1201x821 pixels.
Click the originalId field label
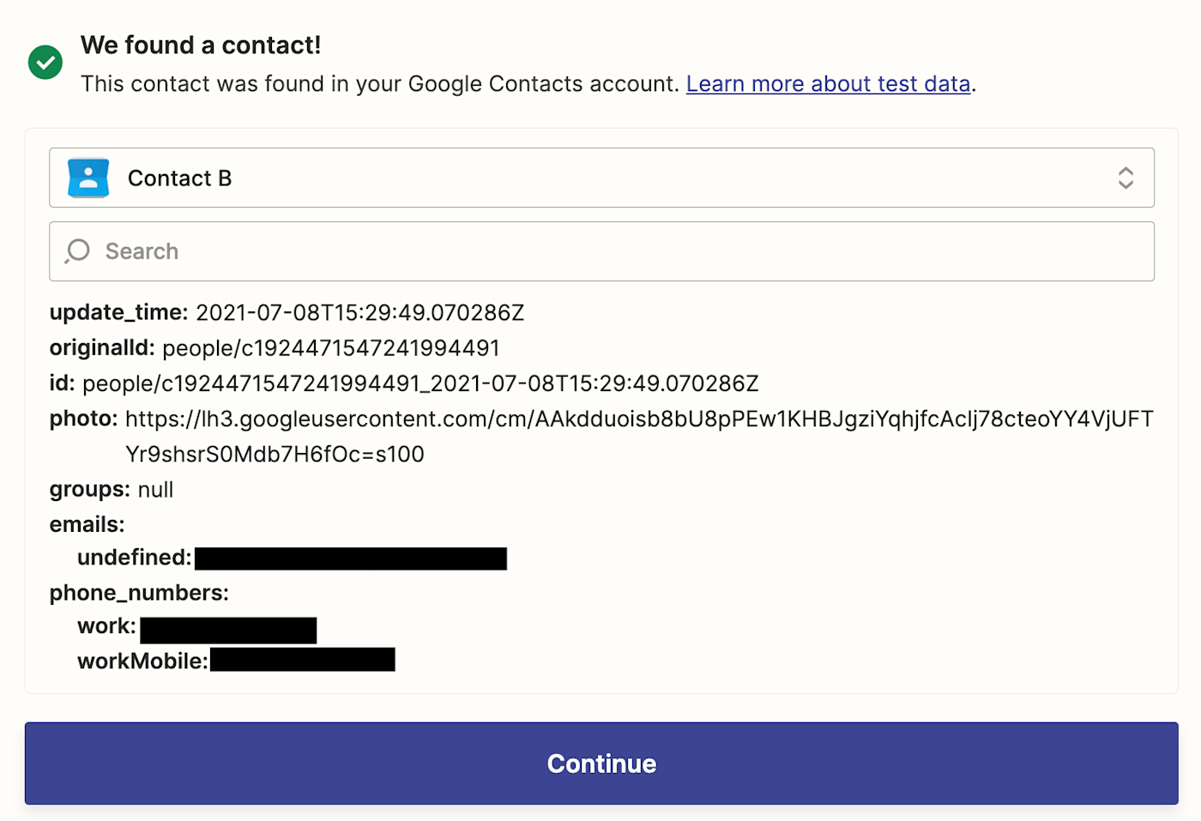click(102, 347)
